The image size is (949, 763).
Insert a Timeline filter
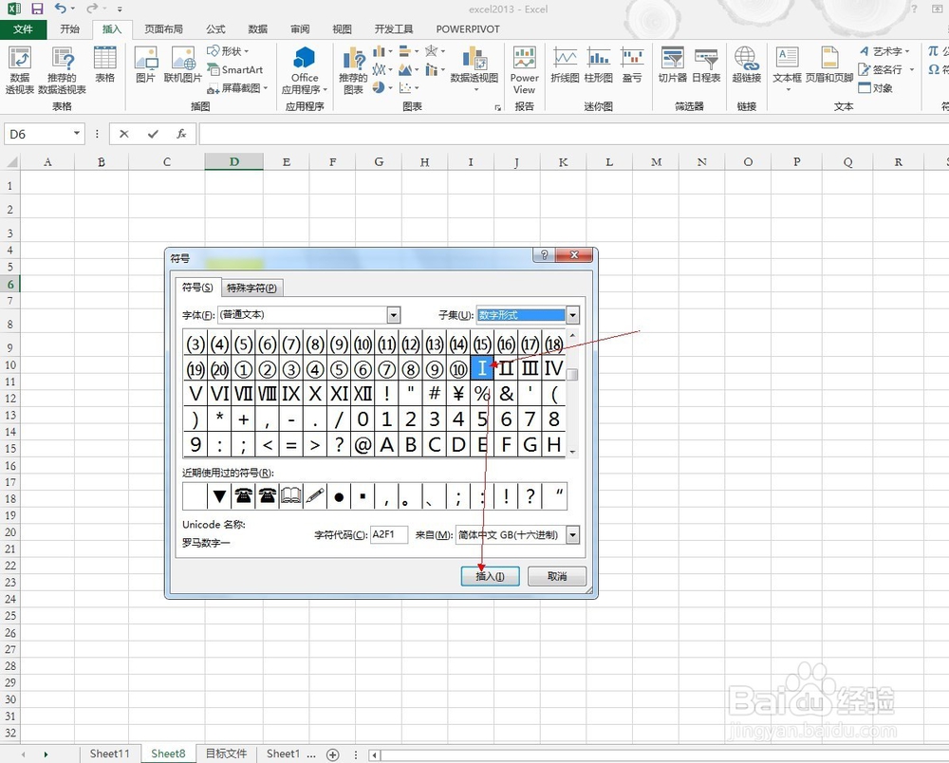click(706, 65)
